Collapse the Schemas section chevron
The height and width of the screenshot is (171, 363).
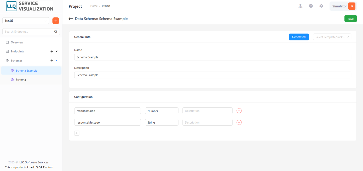tap(57, 60)
